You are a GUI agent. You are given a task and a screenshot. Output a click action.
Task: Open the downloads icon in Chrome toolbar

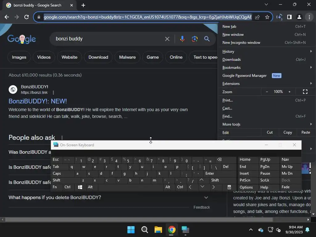coord(279,17)
